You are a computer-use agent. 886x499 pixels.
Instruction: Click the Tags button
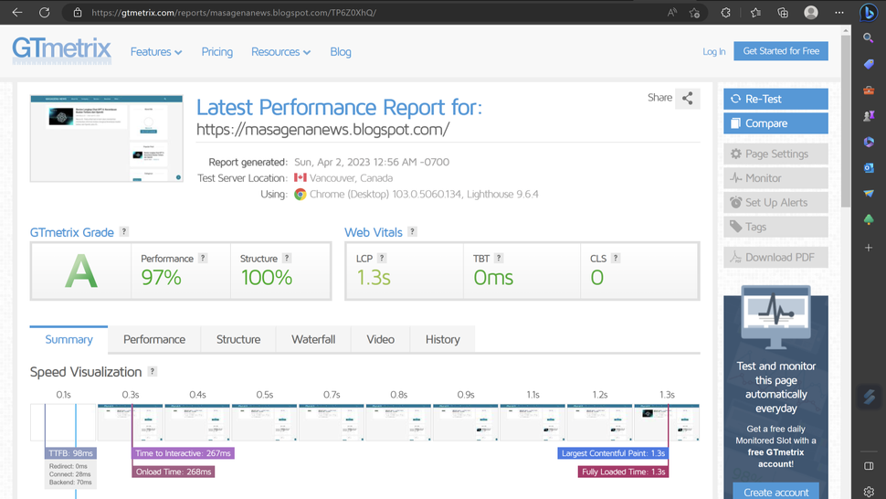coord(775,227)
